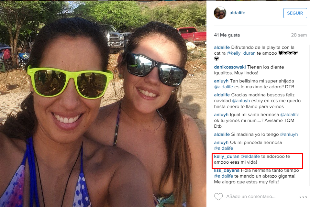This screenshot has height=207, width=310.
Task: Click @anluyh mention in 'feliz navidad' comment
Action: pyautogui.click(x=241, y=101)
